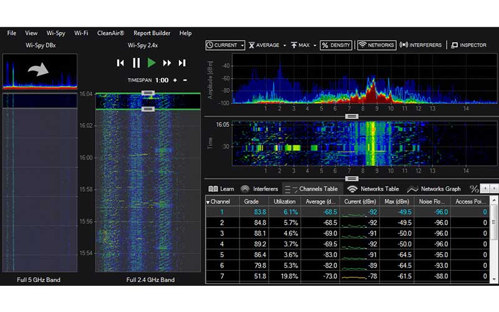
Task: Click the 89.2 grade cell
Action: click(x=254, y=244)
